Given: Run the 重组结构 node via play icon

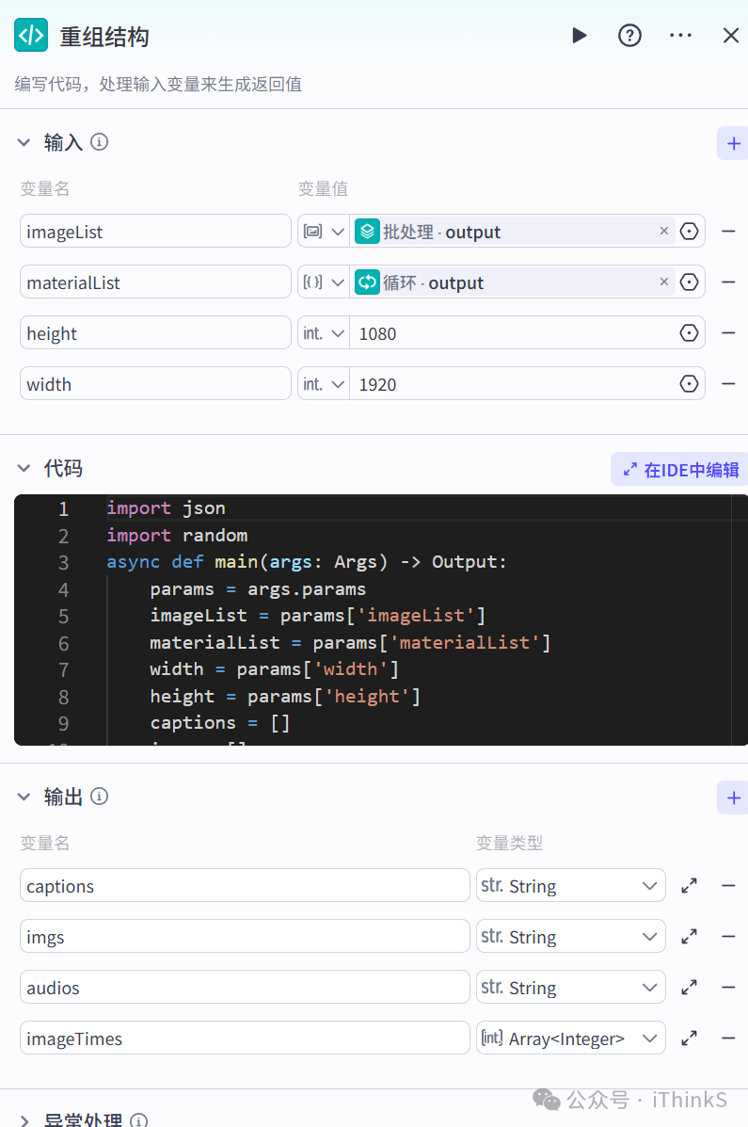Looking at the screenshot, I should (x=579, y=35).
